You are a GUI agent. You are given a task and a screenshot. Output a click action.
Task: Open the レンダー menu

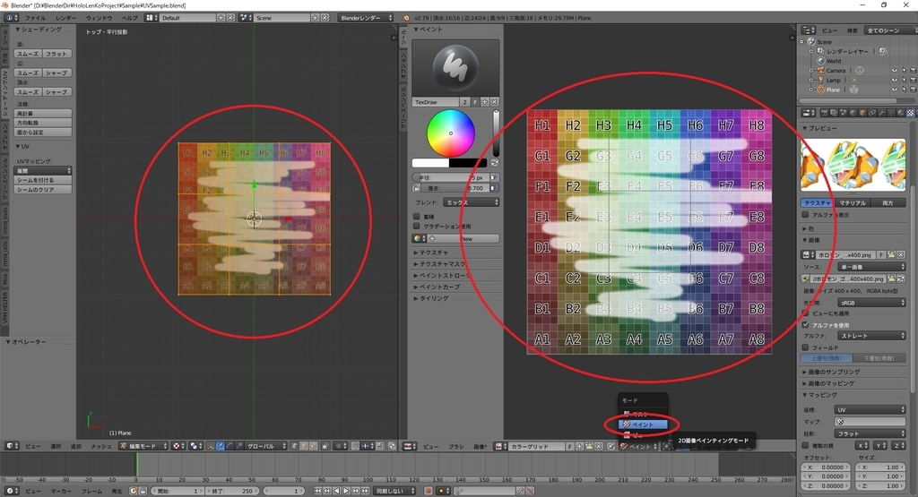click(x=65, y=18)
